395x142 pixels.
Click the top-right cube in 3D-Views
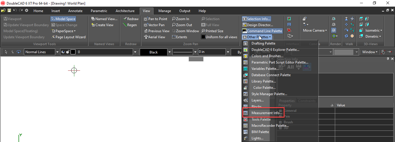367,19
